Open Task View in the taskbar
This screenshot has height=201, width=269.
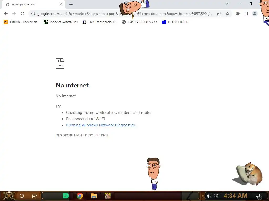click(x=34, y=196)
